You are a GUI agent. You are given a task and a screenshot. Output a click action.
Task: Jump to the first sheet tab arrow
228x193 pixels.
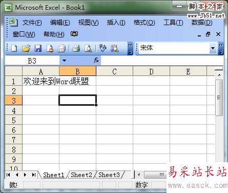pos(8,175)
